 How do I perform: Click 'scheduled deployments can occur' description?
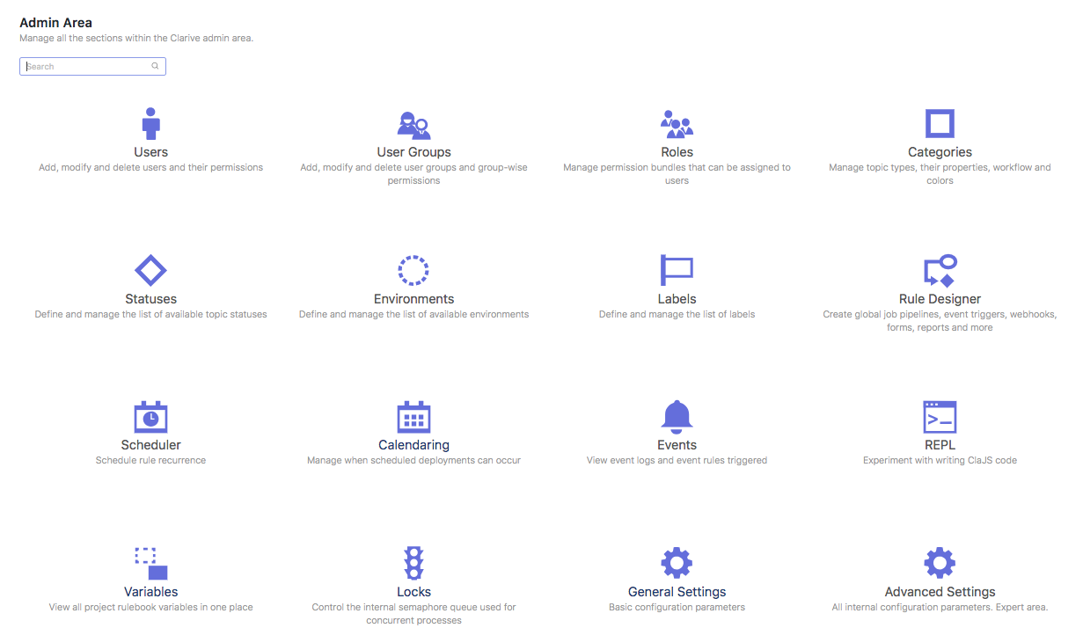413,460
